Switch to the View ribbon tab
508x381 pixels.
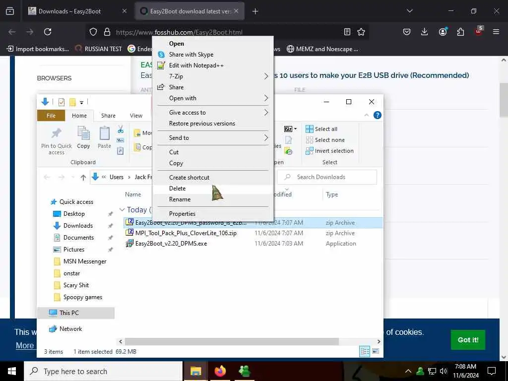(136, 116)
